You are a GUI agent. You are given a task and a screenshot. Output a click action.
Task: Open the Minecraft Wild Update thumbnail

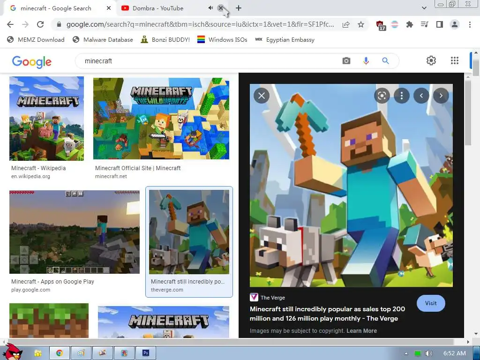[x=161, y=119]
